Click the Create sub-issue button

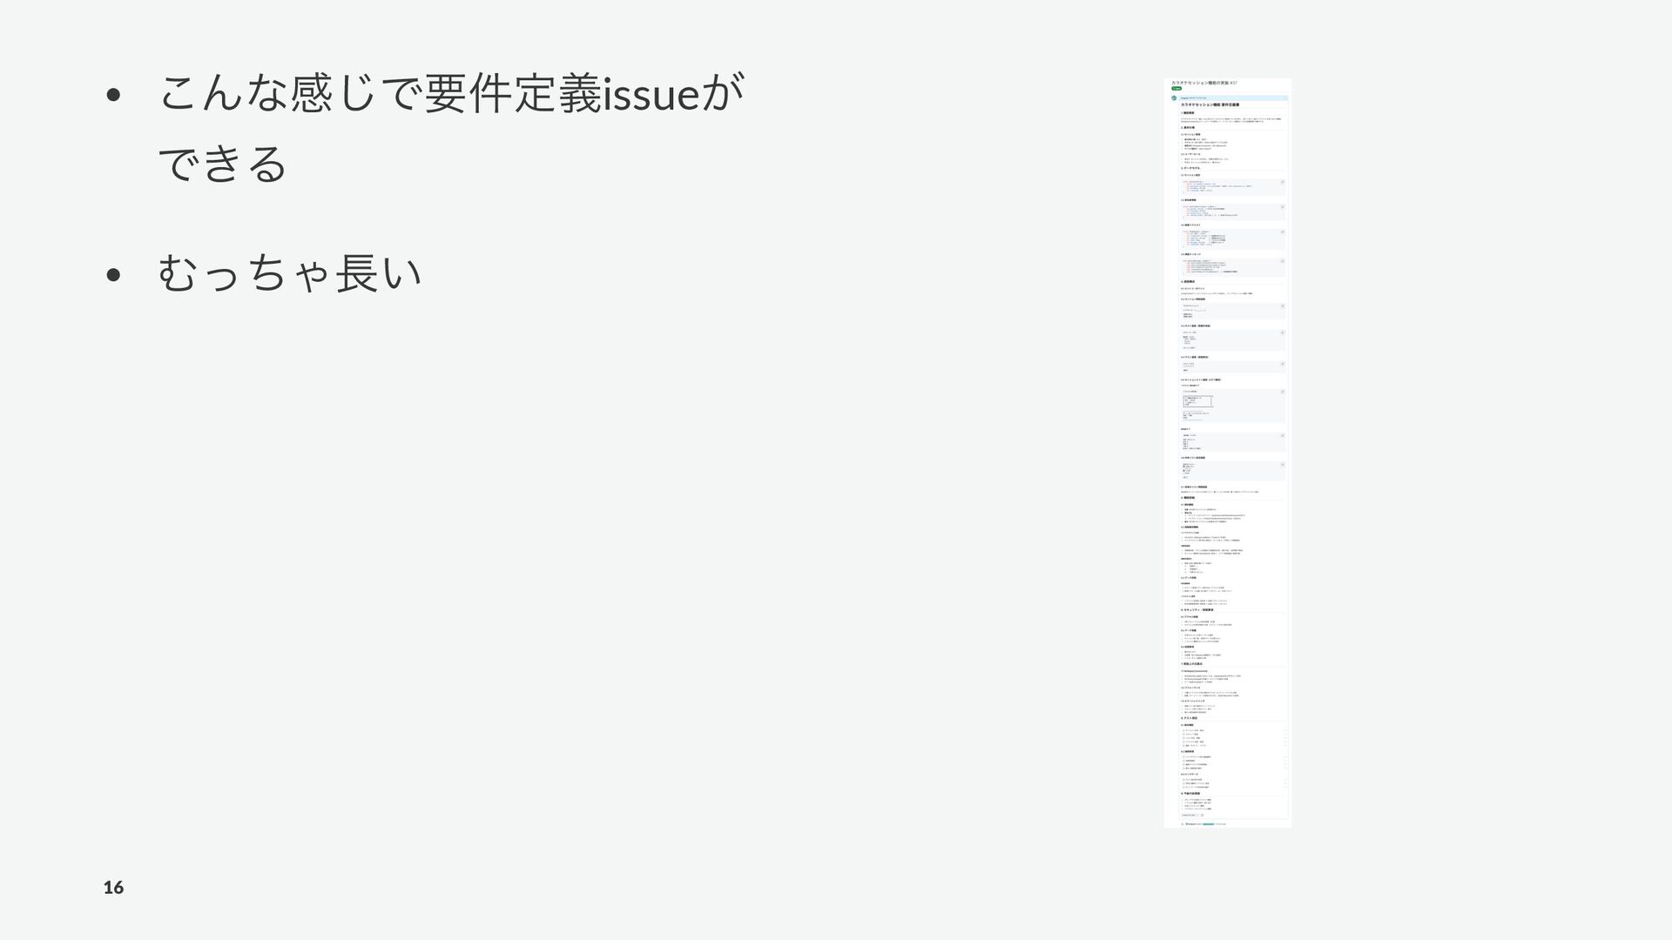(x=1189, y=815)
